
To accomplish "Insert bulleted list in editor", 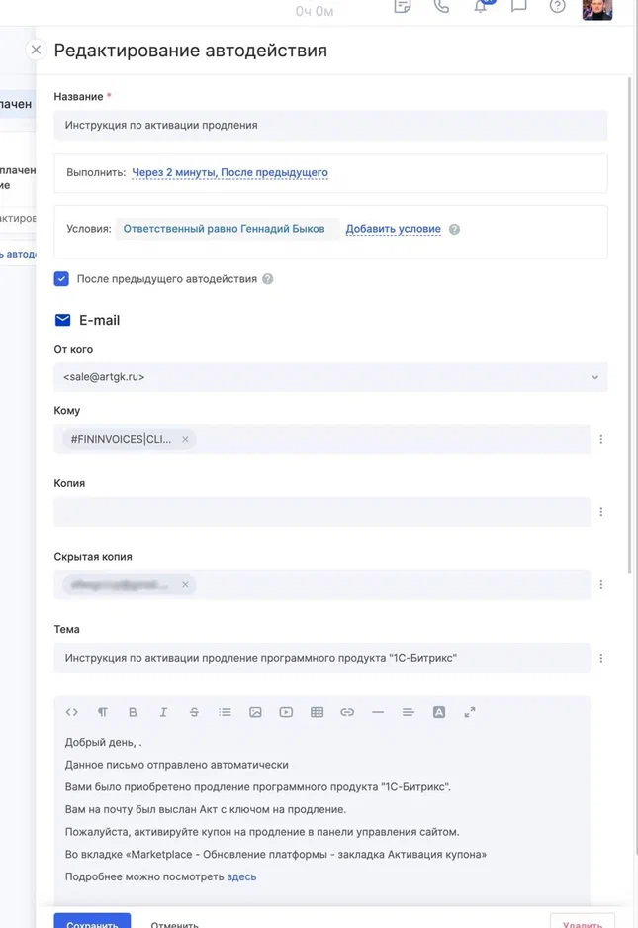I will [x=225, y=712].
